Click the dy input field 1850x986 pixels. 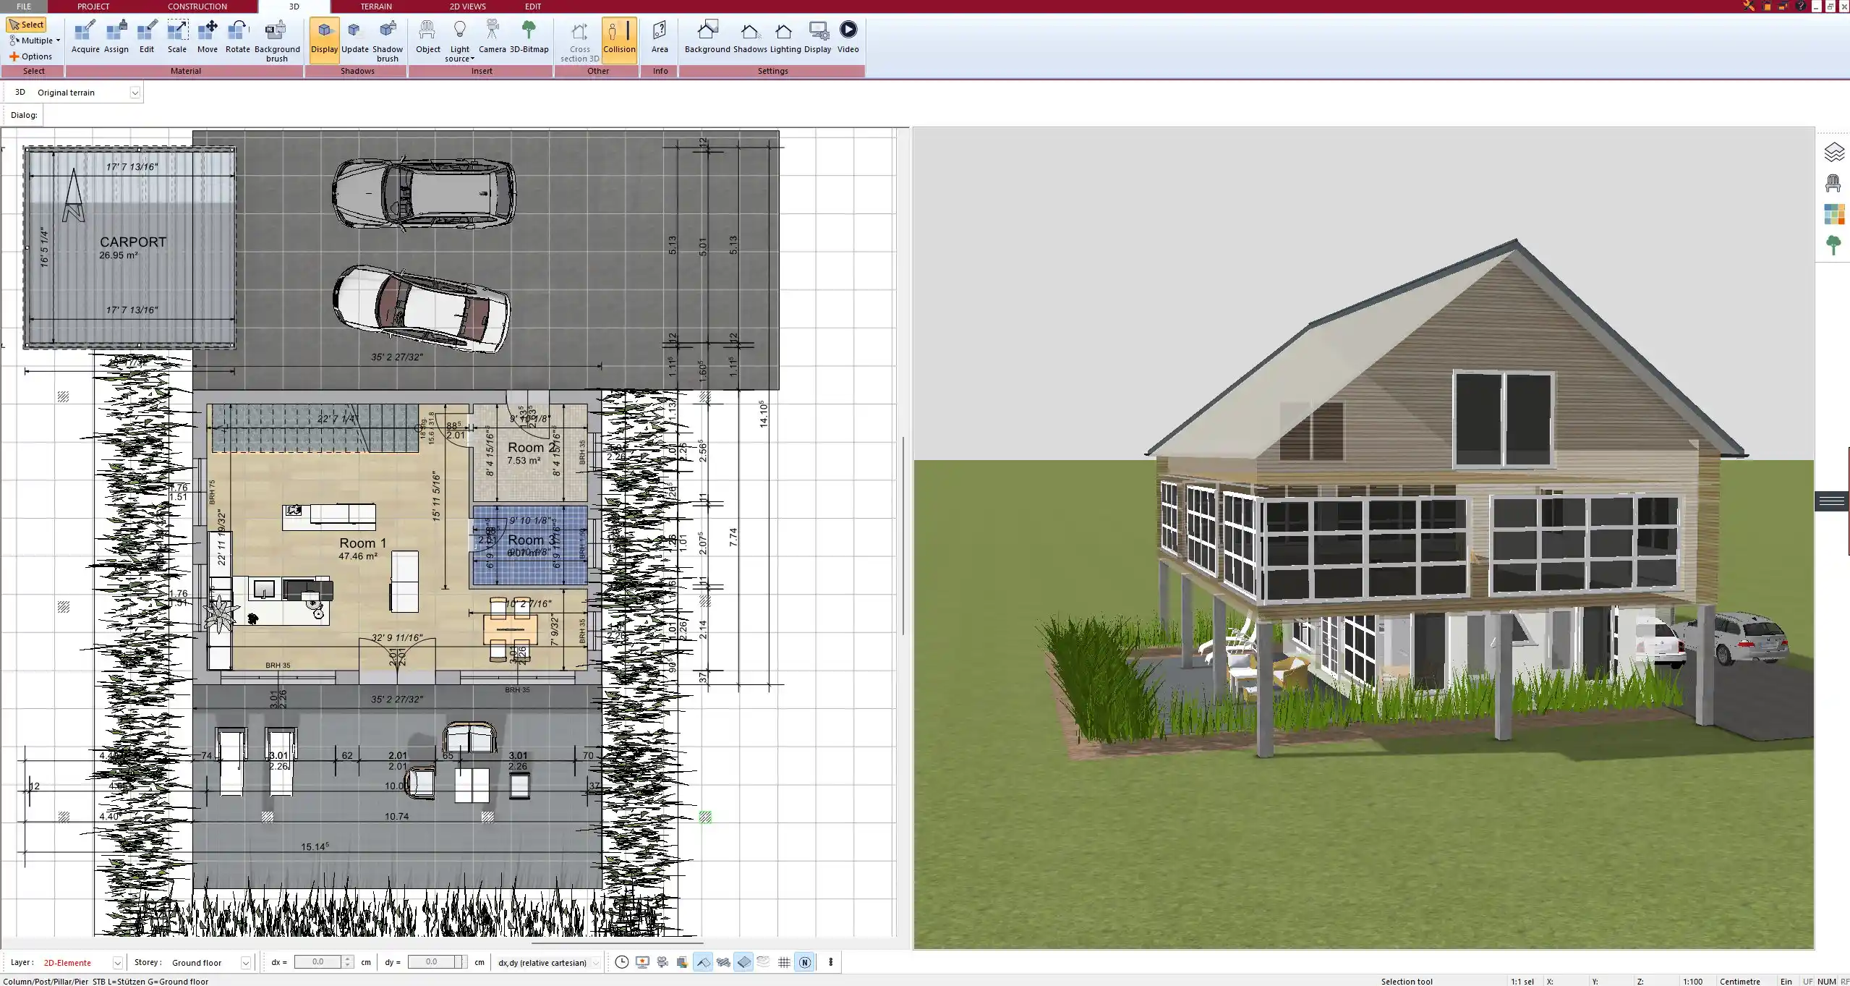click(432, 962)
